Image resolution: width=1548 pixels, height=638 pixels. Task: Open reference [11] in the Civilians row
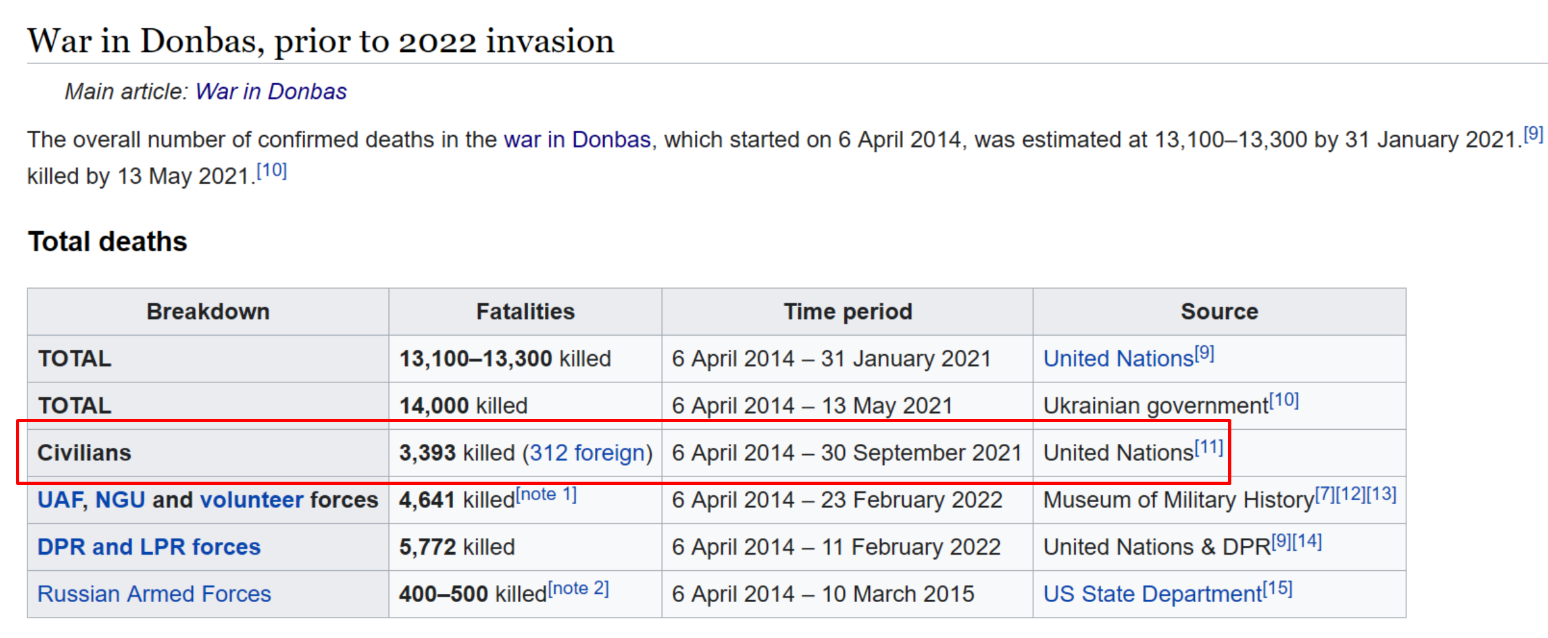click(1208, 448)
